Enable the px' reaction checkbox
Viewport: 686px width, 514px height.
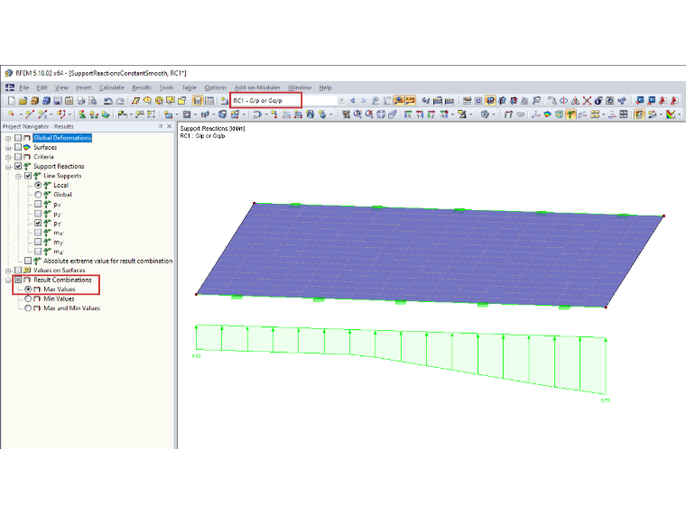[x=38, y=204]
